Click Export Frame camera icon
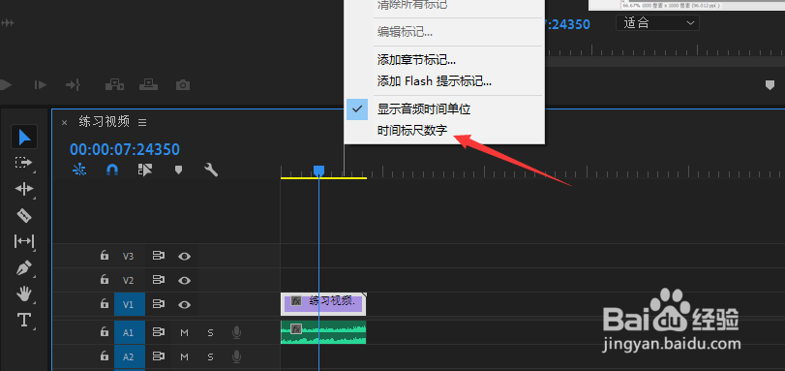 coord(183,84)
